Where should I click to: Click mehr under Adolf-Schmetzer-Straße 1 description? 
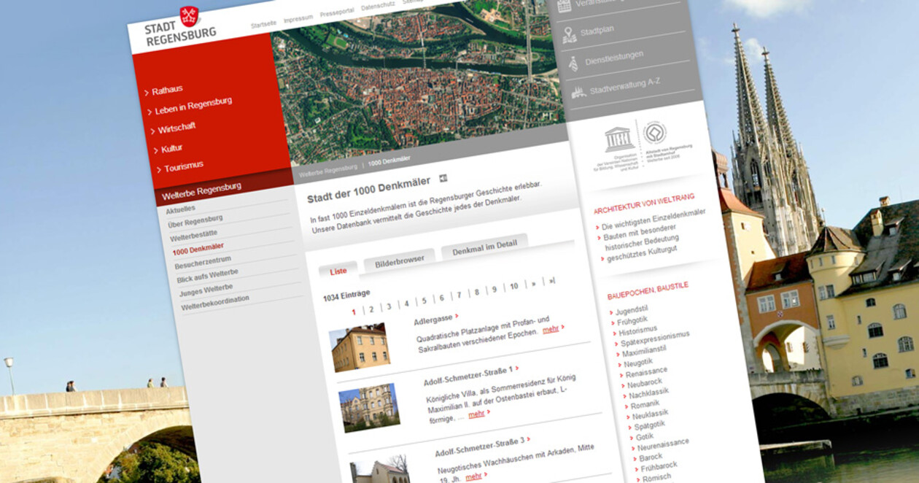coord(476,414)
